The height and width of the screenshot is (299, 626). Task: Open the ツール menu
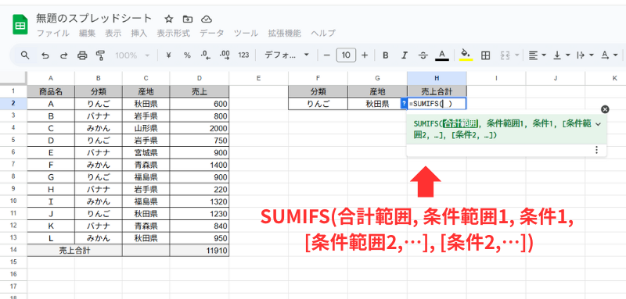[246, 33]
